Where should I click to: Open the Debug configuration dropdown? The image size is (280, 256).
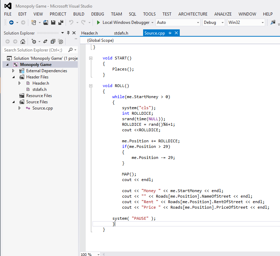(223, 23)
